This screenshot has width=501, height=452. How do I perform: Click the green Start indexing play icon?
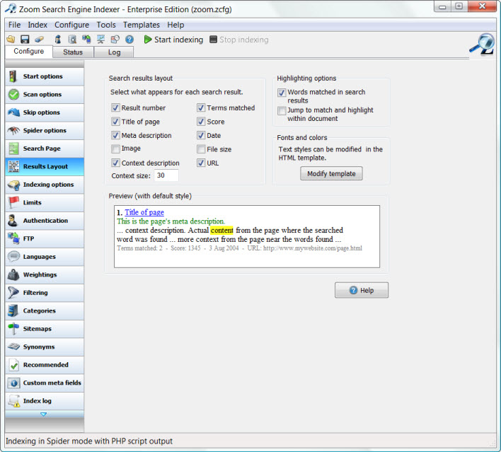[x=148, y=40]
